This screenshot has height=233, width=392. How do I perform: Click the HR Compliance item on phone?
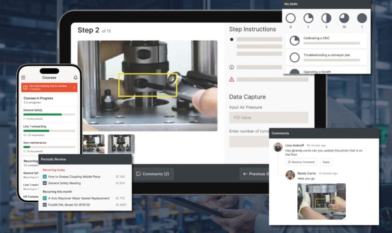tap(31, 197)
